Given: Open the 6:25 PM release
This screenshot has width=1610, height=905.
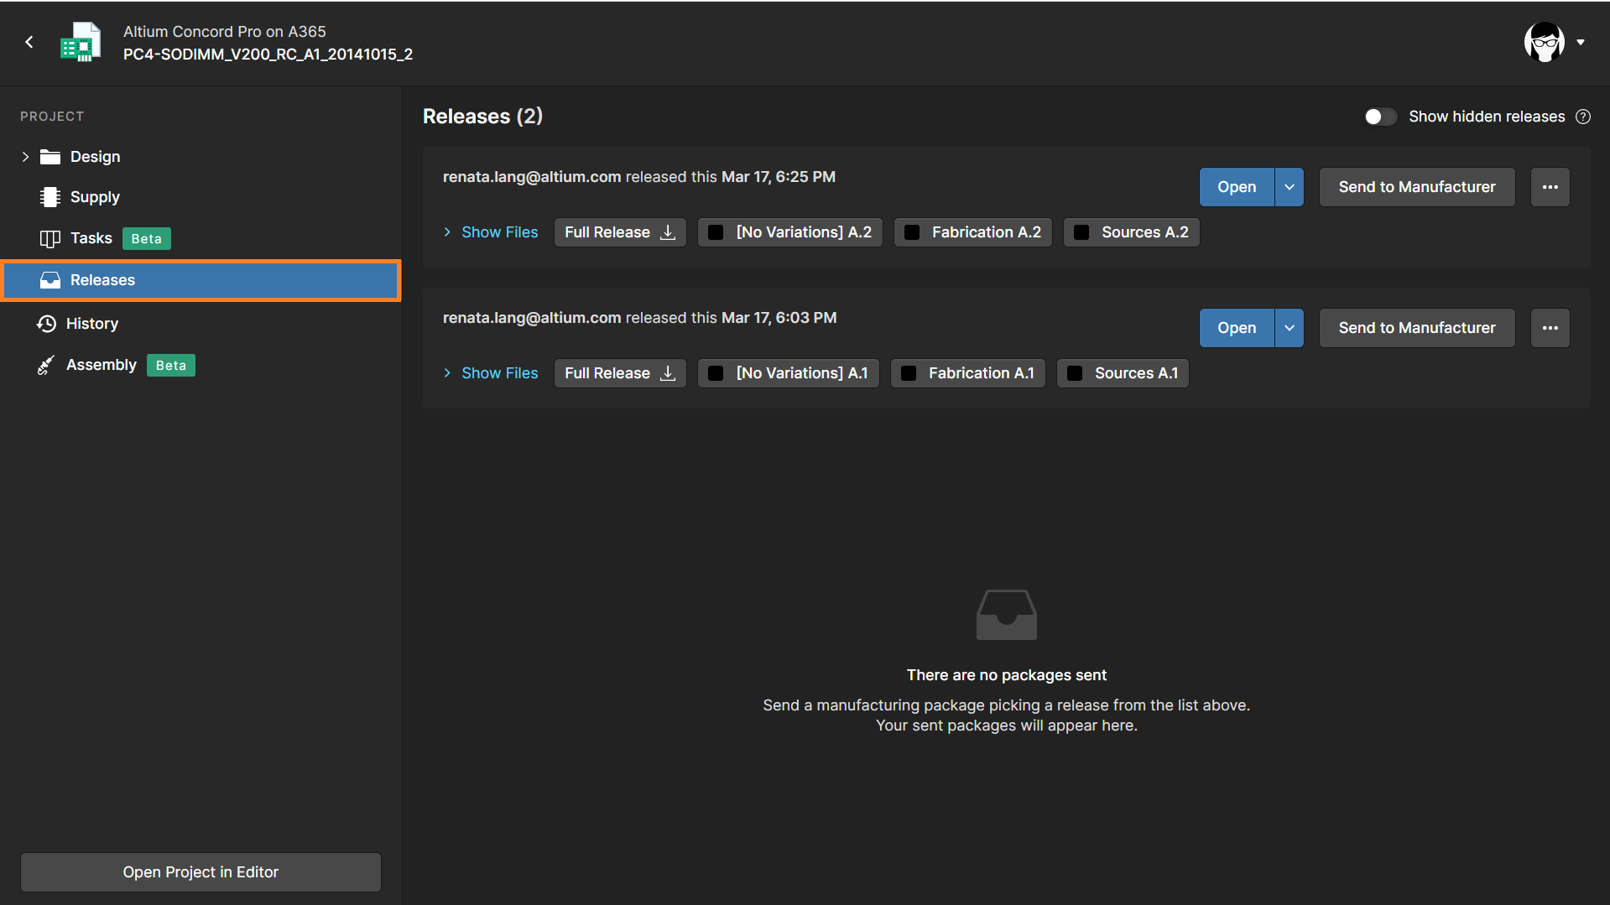Looking at the screenshot, I should point(1237,187).
